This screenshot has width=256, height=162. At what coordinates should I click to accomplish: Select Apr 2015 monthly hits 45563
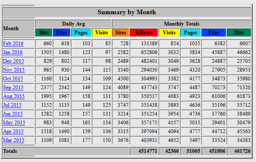point(243,131)
